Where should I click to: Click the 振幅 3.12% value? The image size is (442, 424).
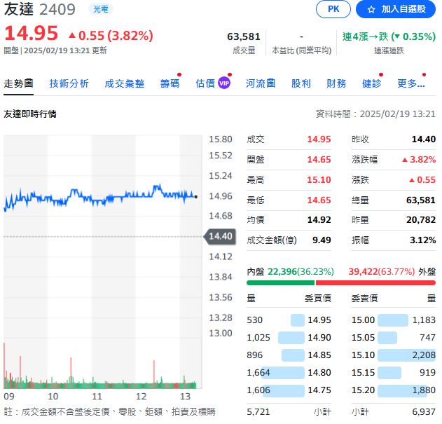pos(422,240)
